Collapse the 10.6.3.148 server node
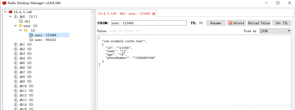 (x=5, y=12)
